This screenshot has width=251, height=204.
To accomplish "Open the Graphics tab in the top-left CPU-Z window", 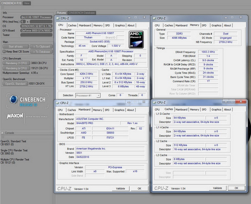I will 120,25.
